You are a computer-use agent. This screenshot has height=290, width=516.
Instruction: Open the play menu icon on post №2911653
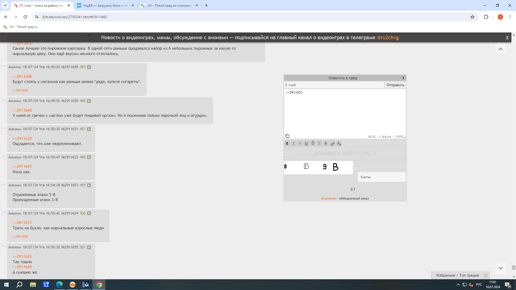pyautogui.click(x=89, y=185)
